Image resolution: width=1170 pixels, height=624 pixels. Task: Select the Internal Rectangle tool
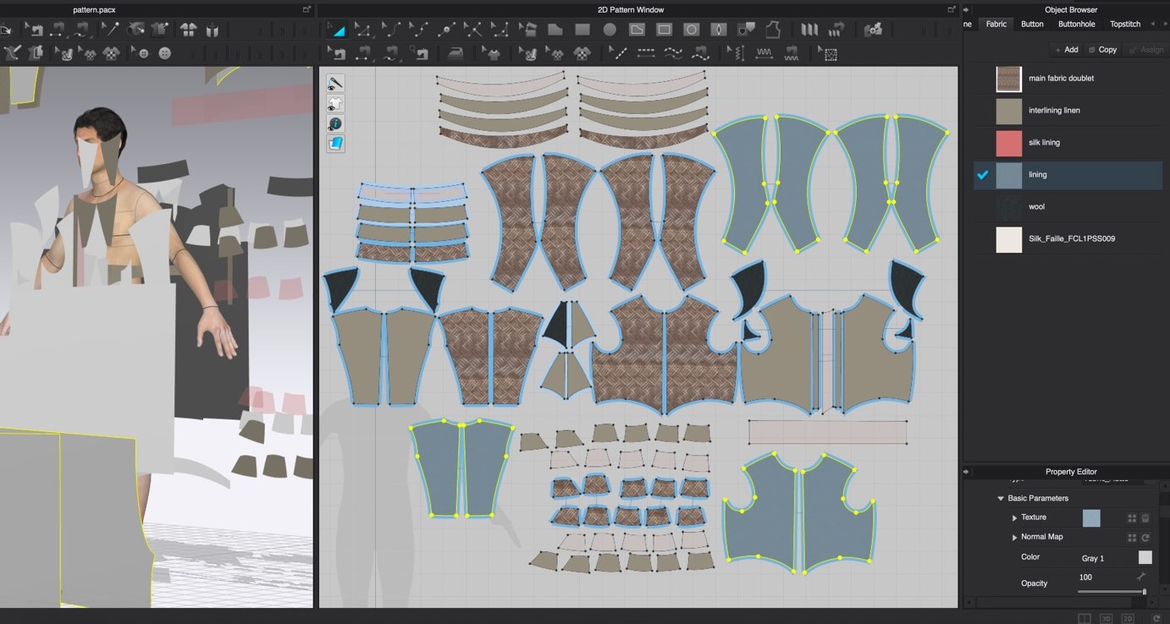click(665, 30)
